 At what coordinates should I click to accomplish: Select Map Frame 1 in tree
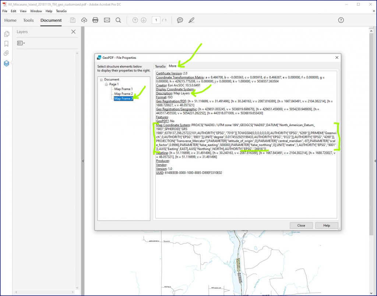(123, 89)
